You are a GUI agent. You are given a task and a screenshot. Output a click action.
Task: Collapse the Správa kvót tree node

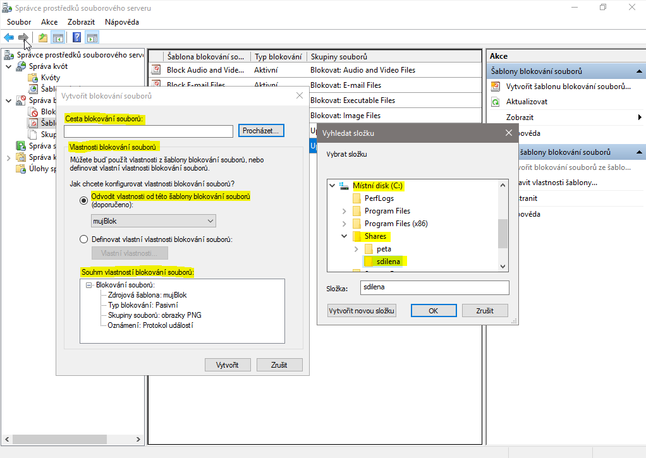click(x=8, y=66)
